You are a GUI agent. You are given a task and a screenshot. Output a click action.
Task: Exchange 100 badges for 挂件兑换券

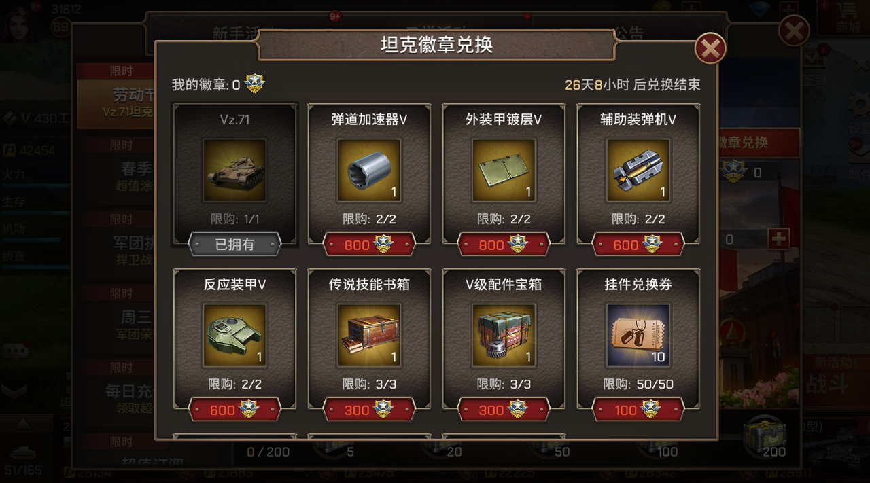pyautogui.click(x=638, y=410)
